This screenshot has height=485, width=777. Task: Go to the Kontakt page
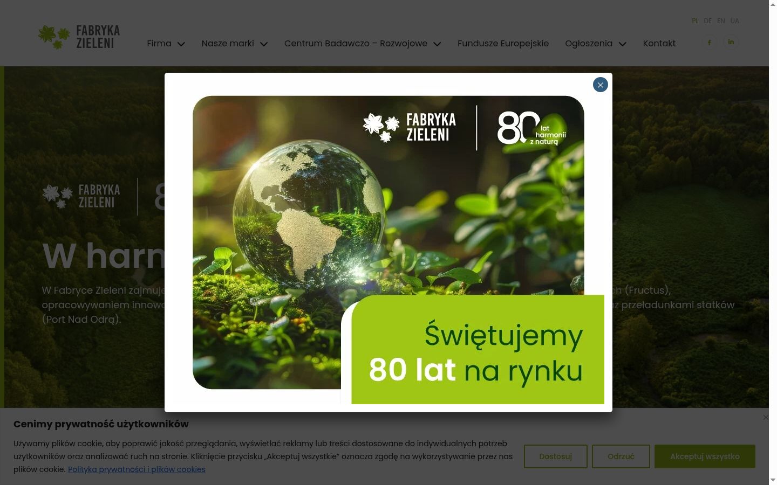pyautogui.click(x=659, y=44)
